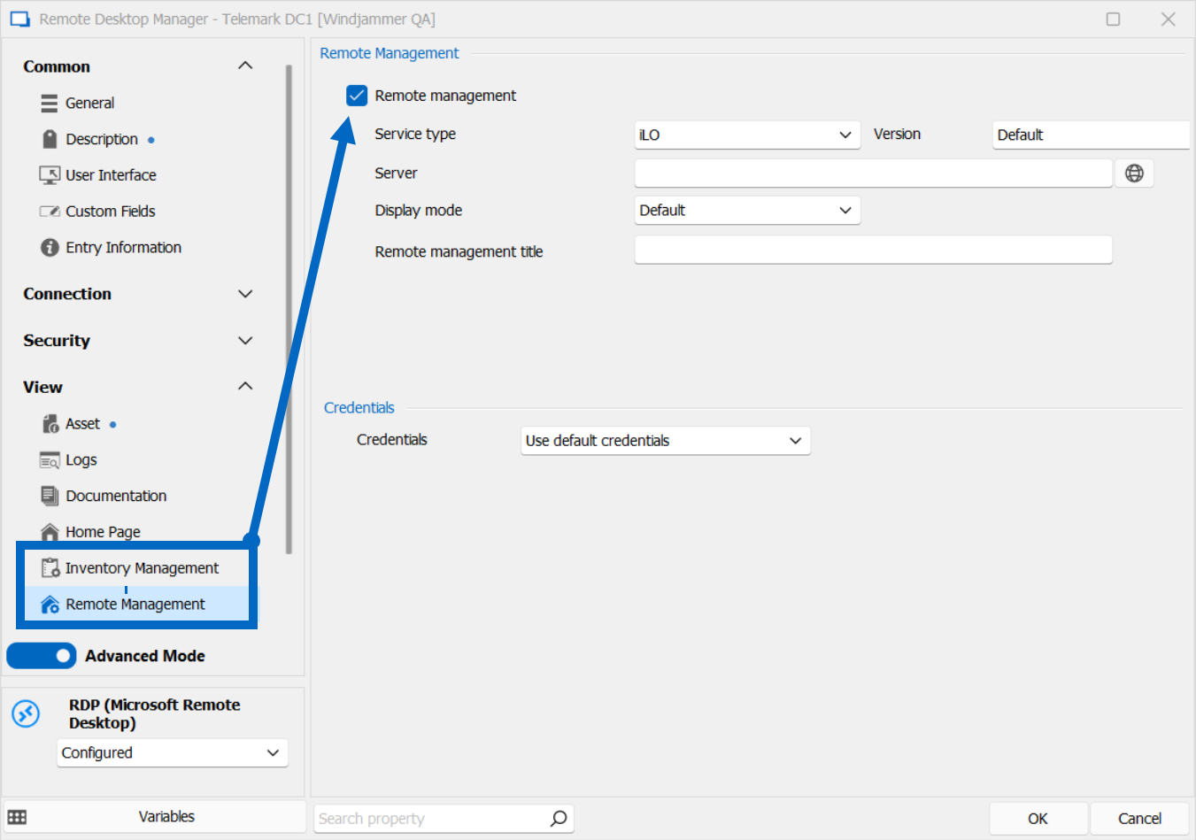
Task: Click the keyboard icon near Variables
Action: [18, 816]
